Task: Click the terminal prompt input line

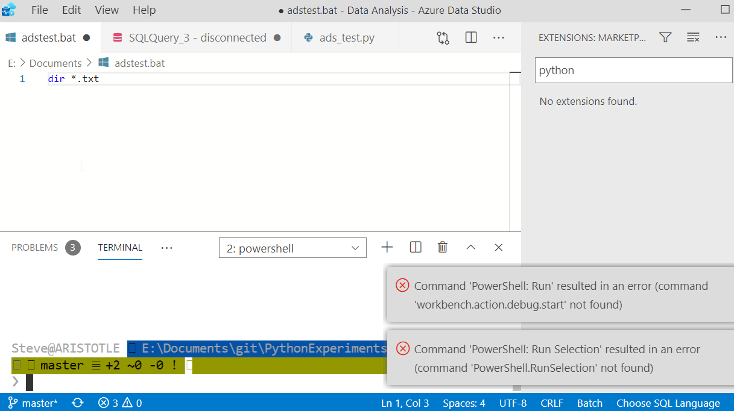Action: tap(199, 382)
